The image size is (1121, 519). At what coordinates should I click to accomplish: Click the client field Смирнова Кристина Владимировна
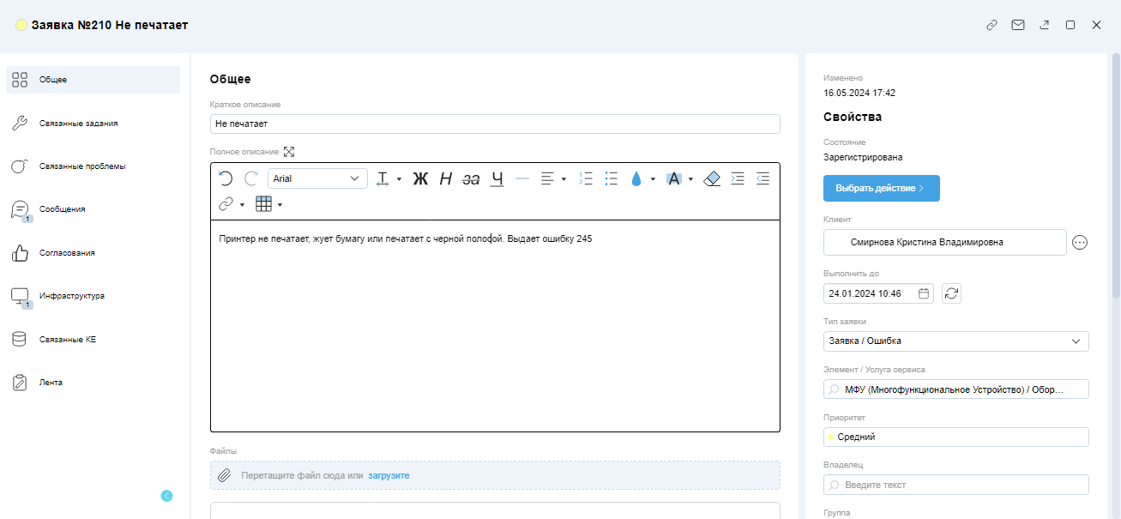pyautogui.click(x=945, y=242)
